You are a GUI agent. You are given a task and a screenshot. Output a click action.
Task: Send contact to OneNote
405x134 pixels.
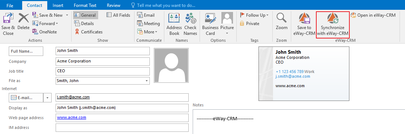click(x=44, y=32)
